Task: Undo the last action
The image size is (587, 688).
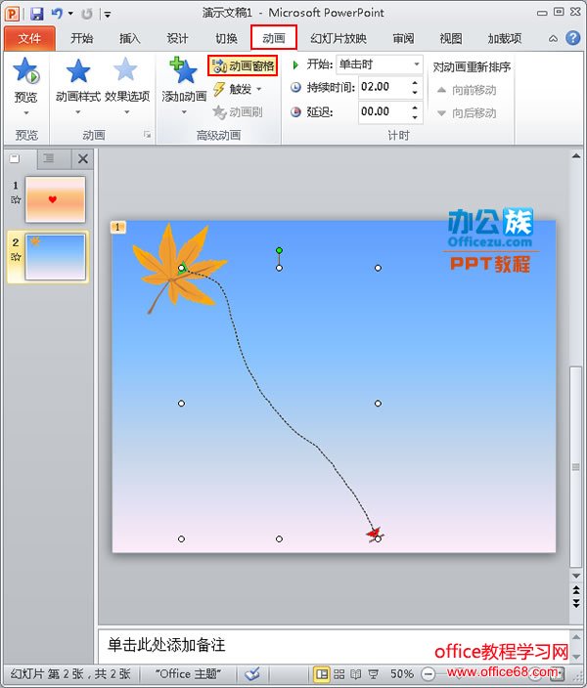Action: click(x=57, y=14)
